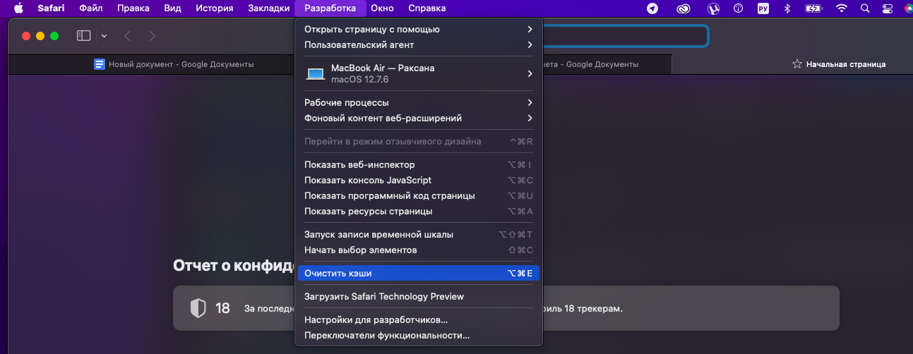Expand Открыть страницу с помощью submenu
The height and width of the screenshot is (354, 913).
tap(419, 29)
